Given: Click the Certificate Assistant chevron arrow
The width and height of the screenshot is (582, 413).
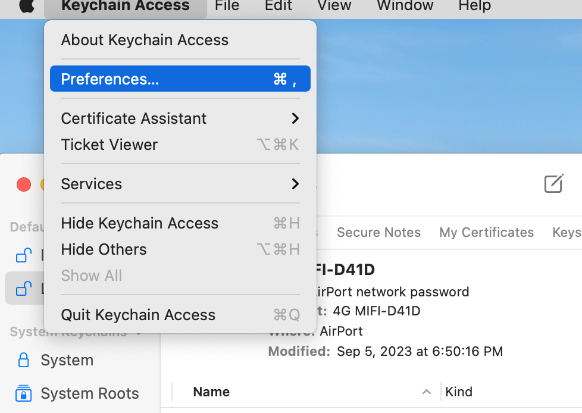Looking at the screenshot, I should click(295, 118).
